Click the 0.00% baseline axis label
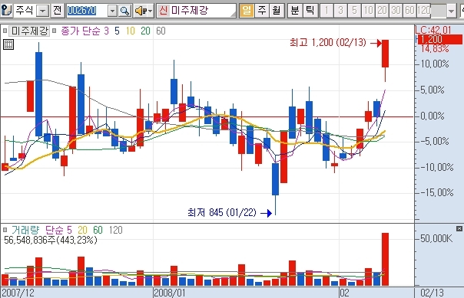Screen dimensions: 464x298 (x=433, y=116)
